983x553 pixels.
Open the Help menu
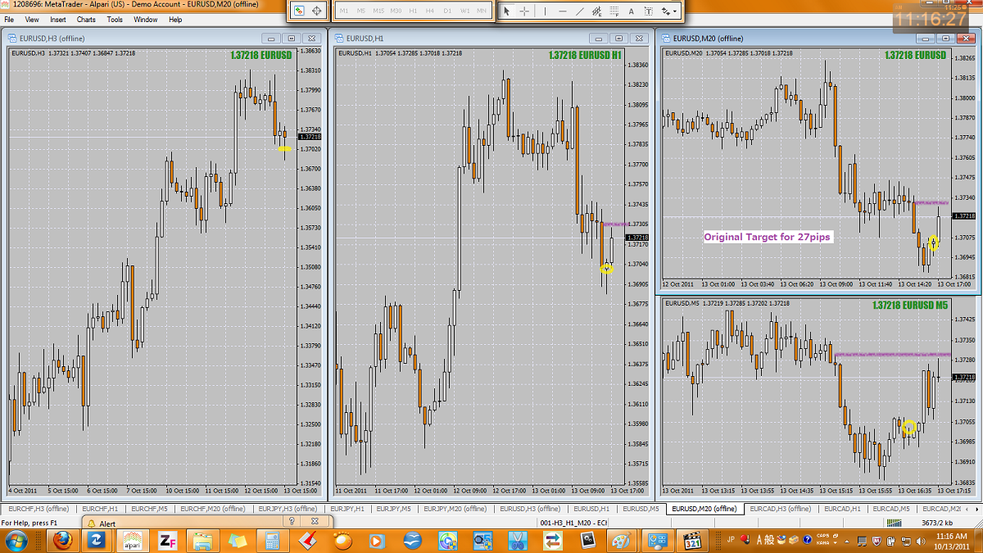tap(175, 19)
